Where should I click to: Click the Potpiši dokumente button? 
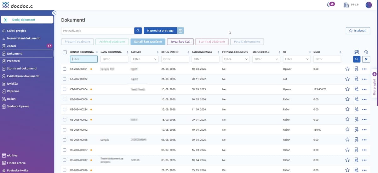point(247,42)
